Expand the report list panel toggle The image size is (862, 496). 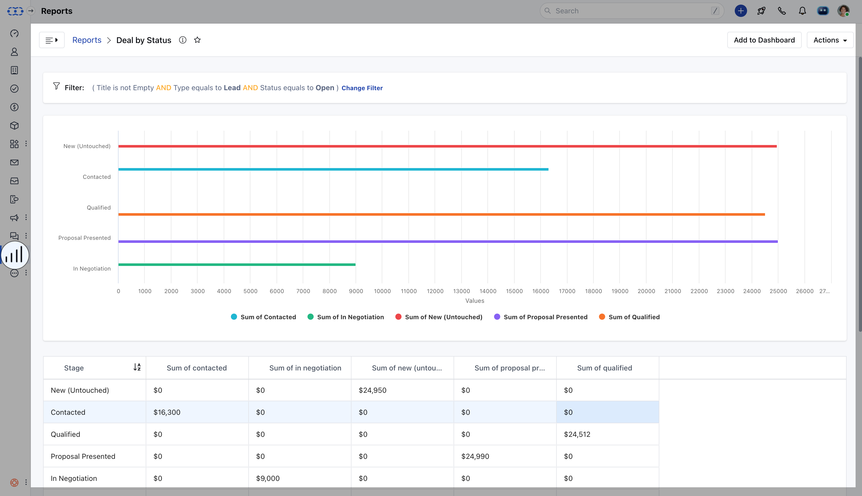(x=52, y=40)
